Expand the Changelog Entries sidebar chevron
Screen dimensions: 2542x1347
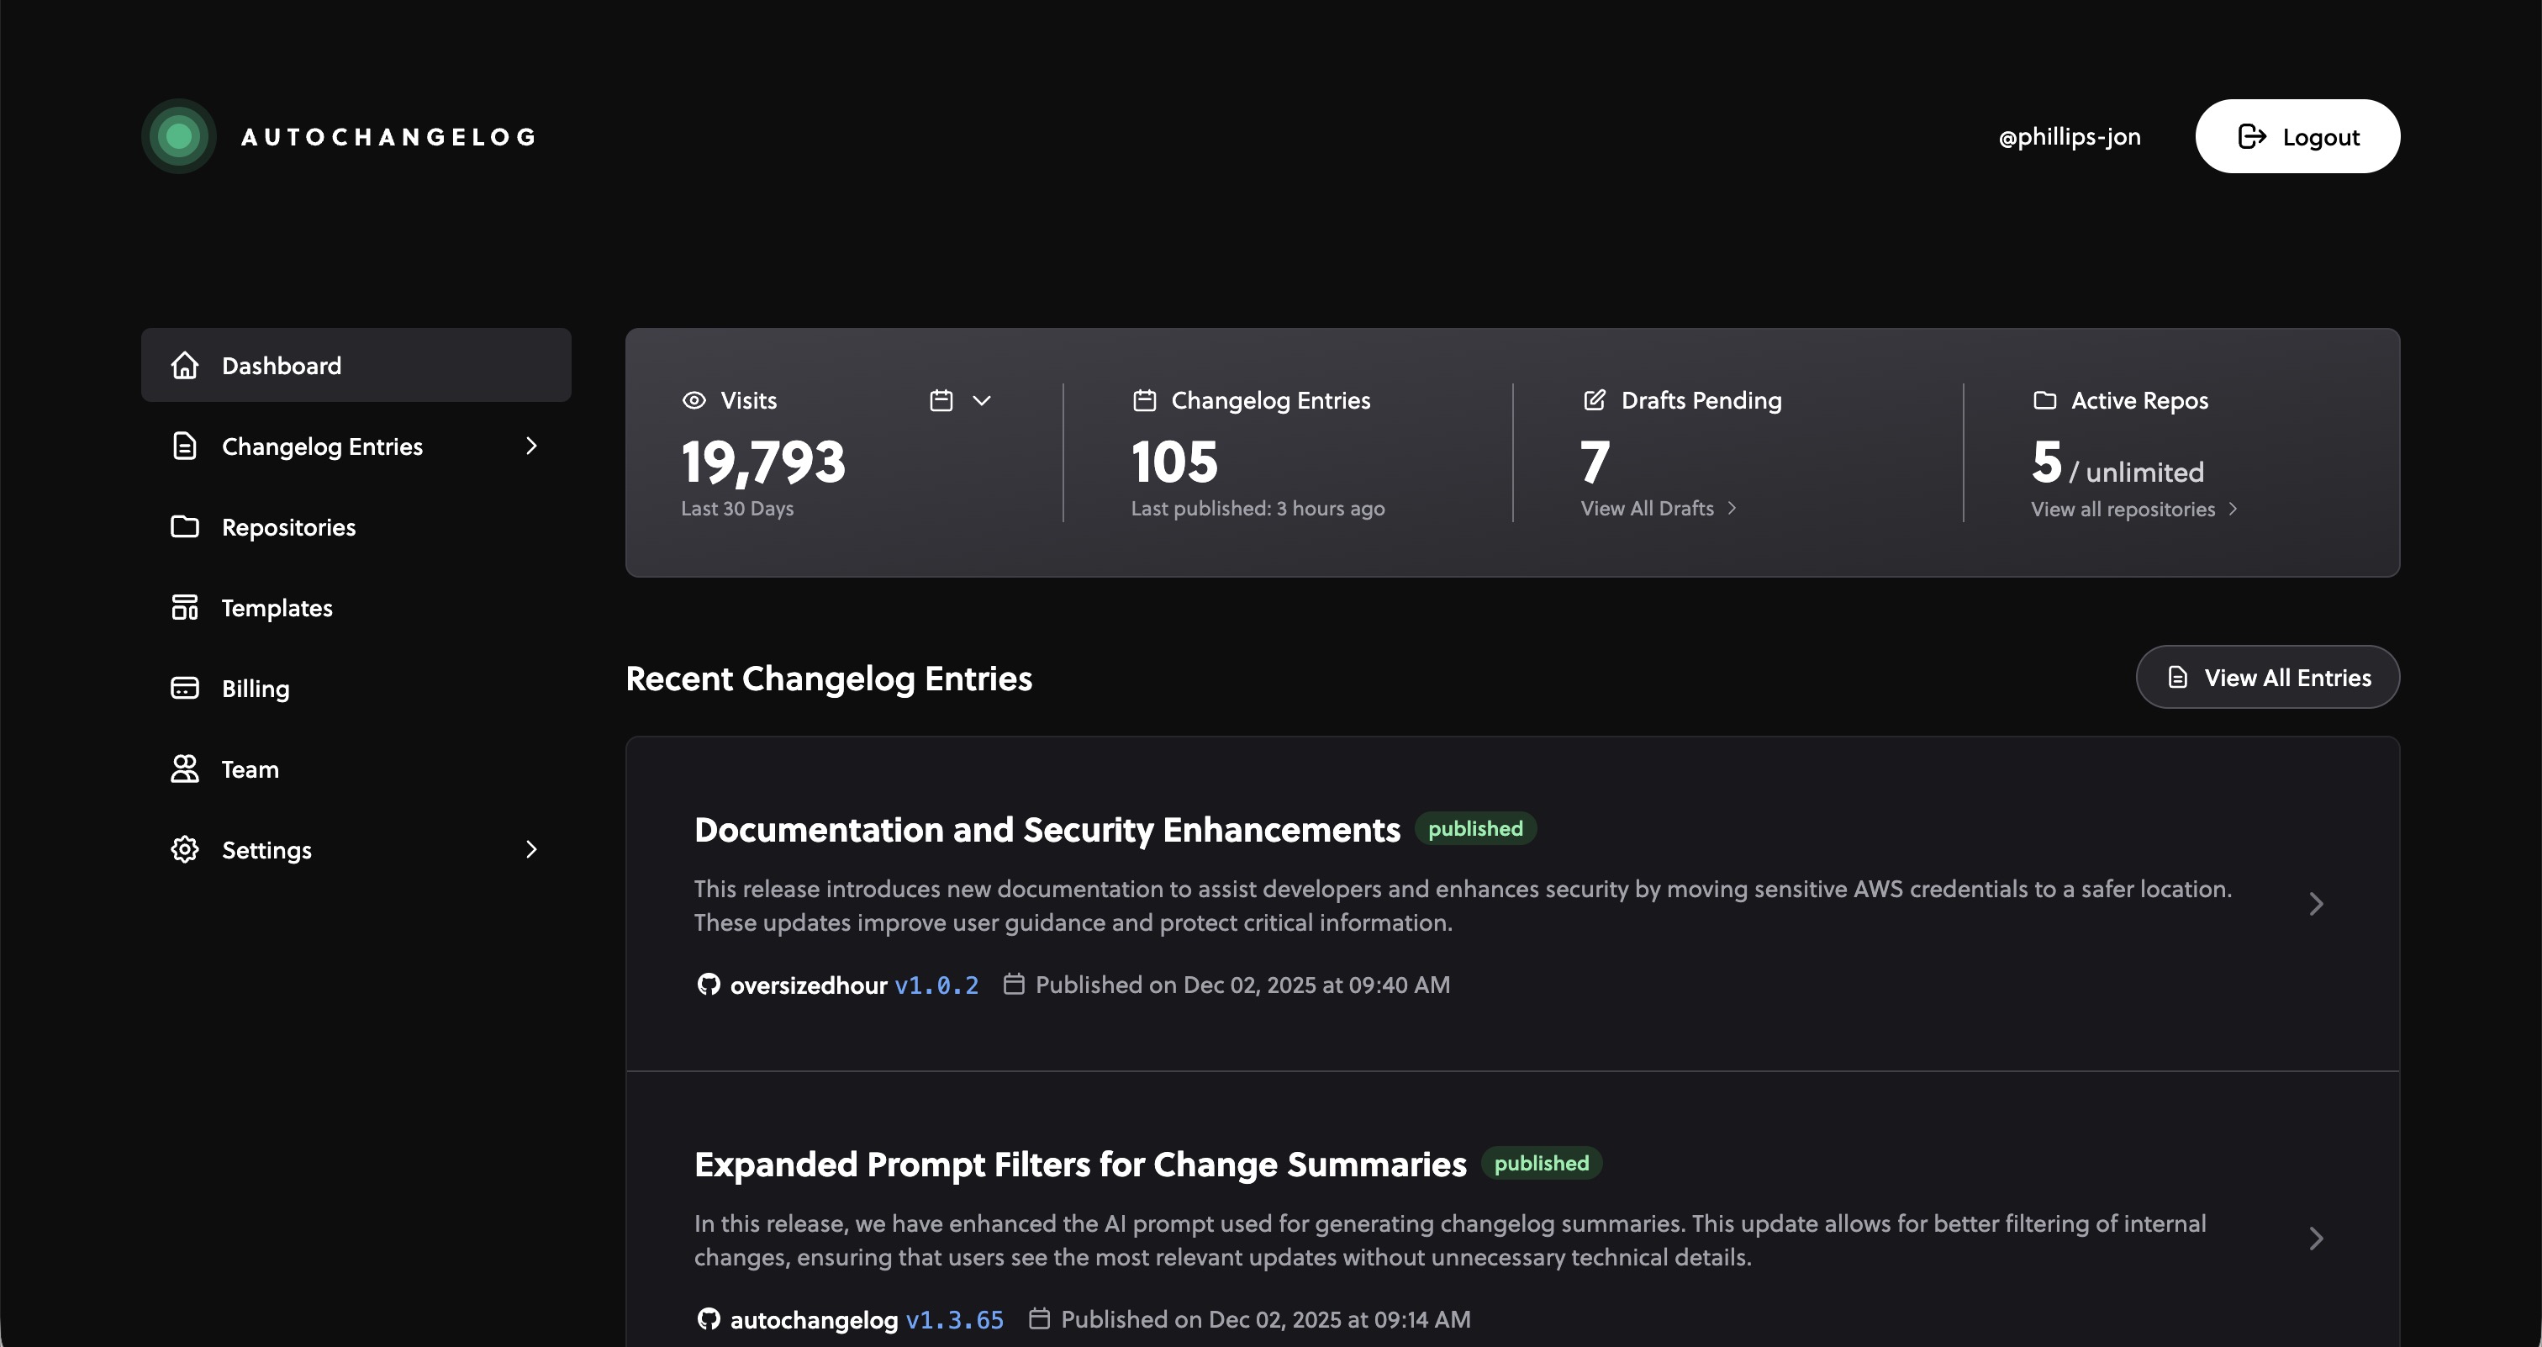531,446
